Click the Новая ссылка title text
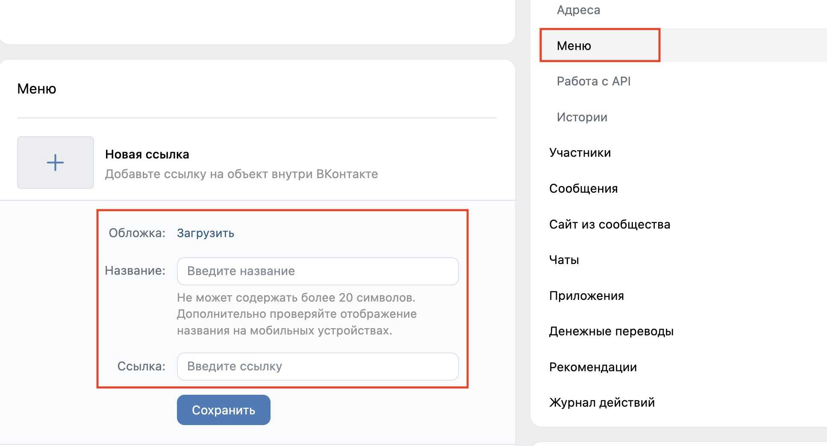Screen dimensions: 827x446 (147, 154)
